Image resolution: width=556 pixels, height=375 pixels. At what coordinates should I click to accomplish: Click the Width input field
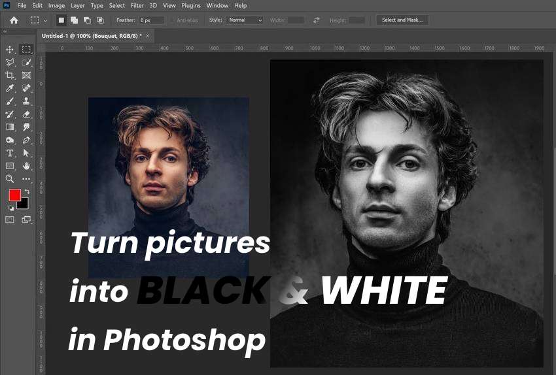(296, 20)
